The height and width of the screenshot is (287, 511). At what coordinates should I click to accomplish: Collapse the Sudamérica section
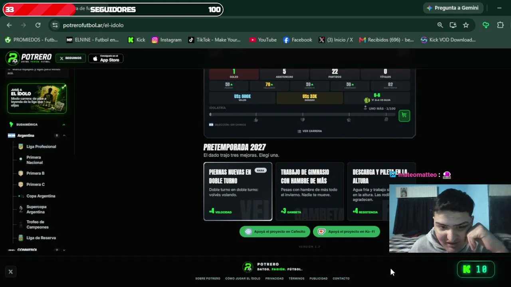[x=64, y=125]
